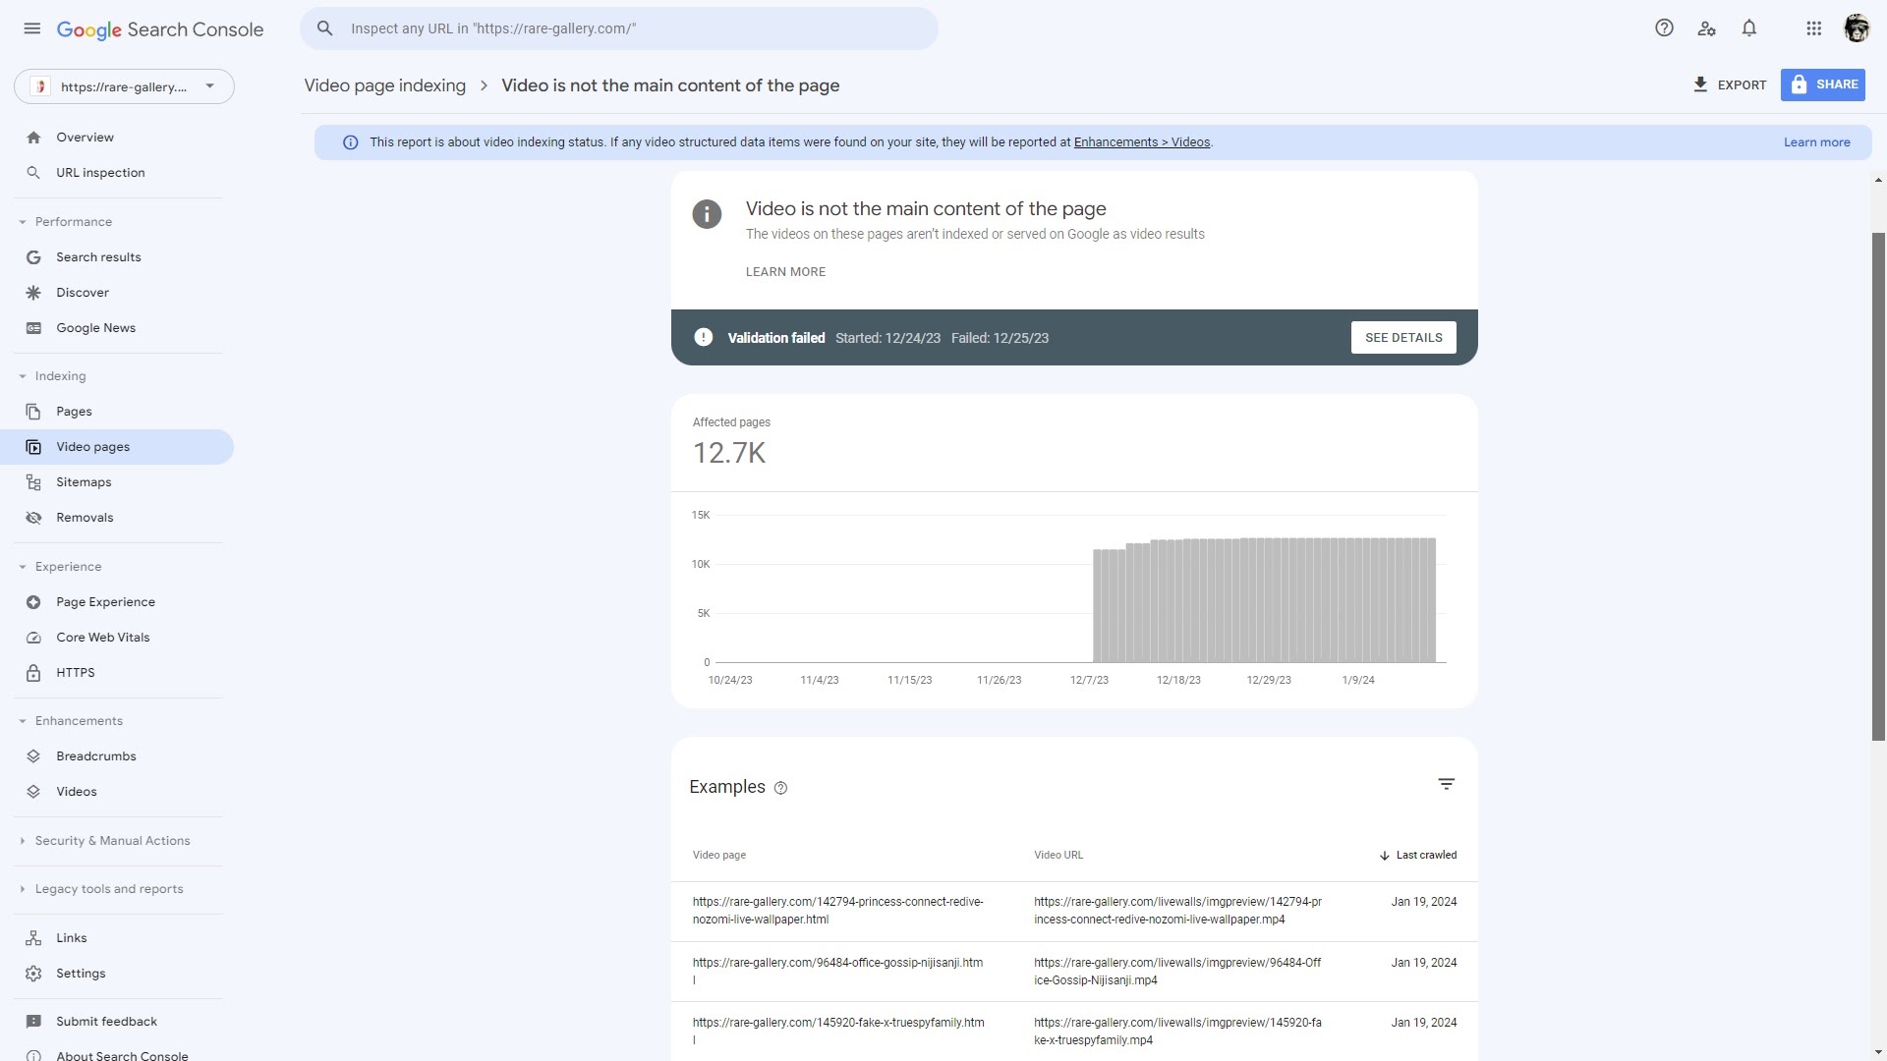Open the Help question mark icon
Image resolution: width=1887 pixels, height=1061 pixels.
[1664, 28]
